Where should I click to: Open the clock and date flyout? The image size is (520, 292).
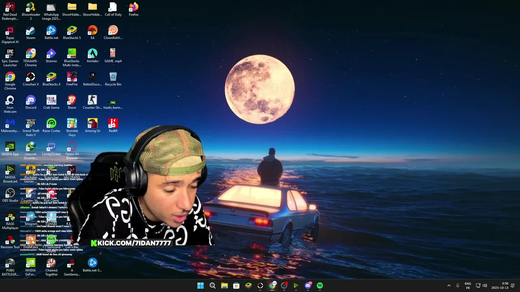[500, 286]
